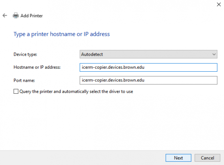Enable Query the printer checkbox
The height and width of the screenshot is (165, 224).
coord(16,91)
